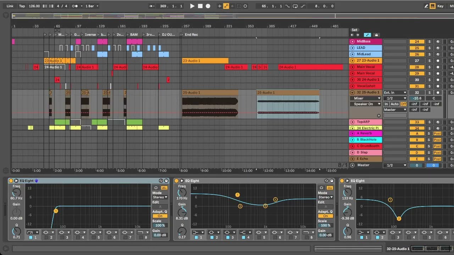Screen dimensions: 454x255
Task: Click the 100 % Scale field in first EQ Eight
Action: click(160, 226)
